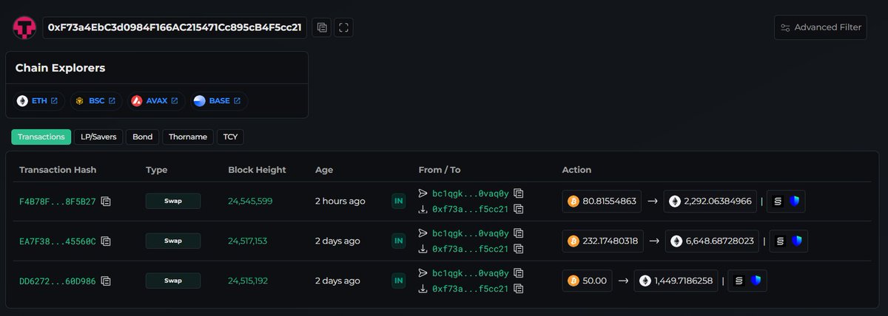Open block height 24,545,599

pos(250,201)
